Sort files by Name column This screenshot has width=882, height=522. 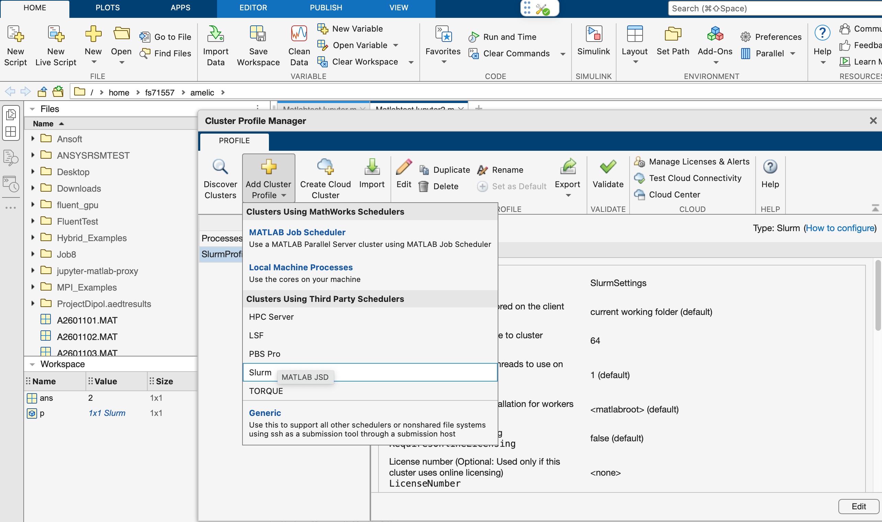pyautogui.click(x=43, y=124)
